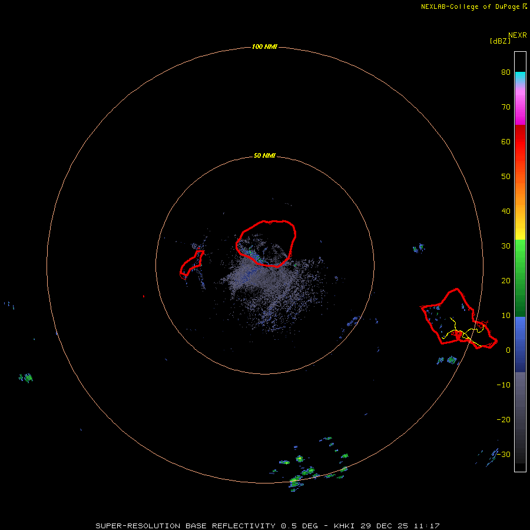Select the -20 value on the dBZ scale
The width and height of the screenshot is (530, 530).
pyautogui.click(x=503, y=419)
